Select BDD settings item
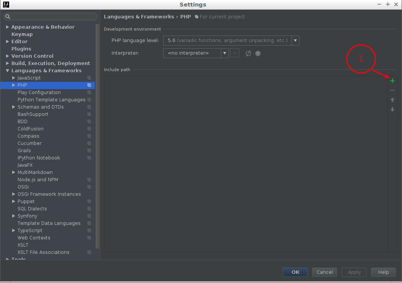 pyautogui.click(x=22, y=121)
